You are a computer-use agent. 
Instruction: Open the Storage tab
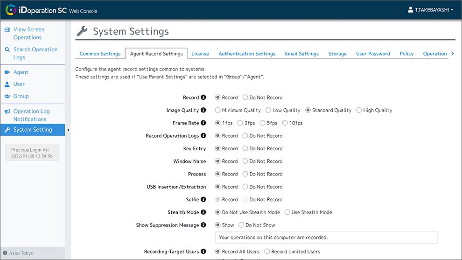click(x=337, y=54)
